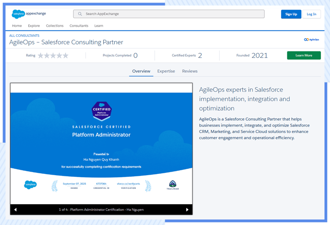Switch to the Reviews tab
Screen dimensions: 330x225
(x=190, y=71)
